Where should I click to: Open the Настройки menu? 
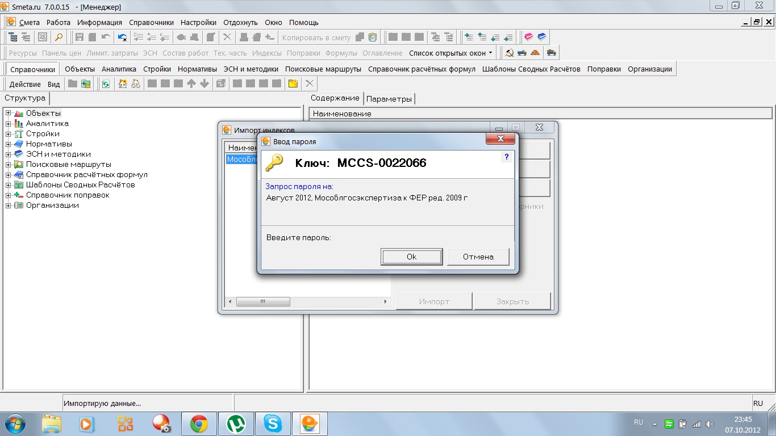(198, 23)
